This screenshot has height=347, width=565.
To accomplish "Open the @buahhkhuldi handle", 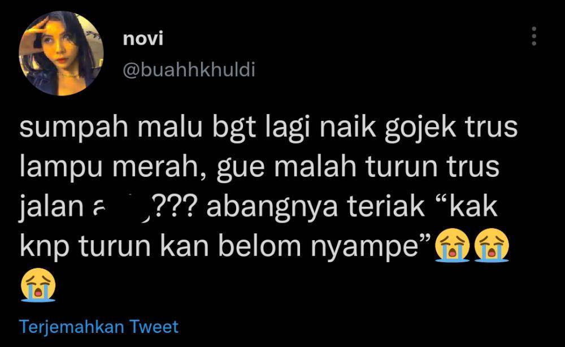I will click(189, 69).
